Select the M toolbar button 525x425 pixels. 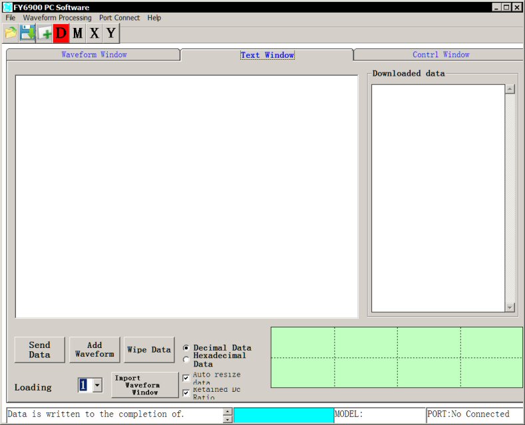78,33
